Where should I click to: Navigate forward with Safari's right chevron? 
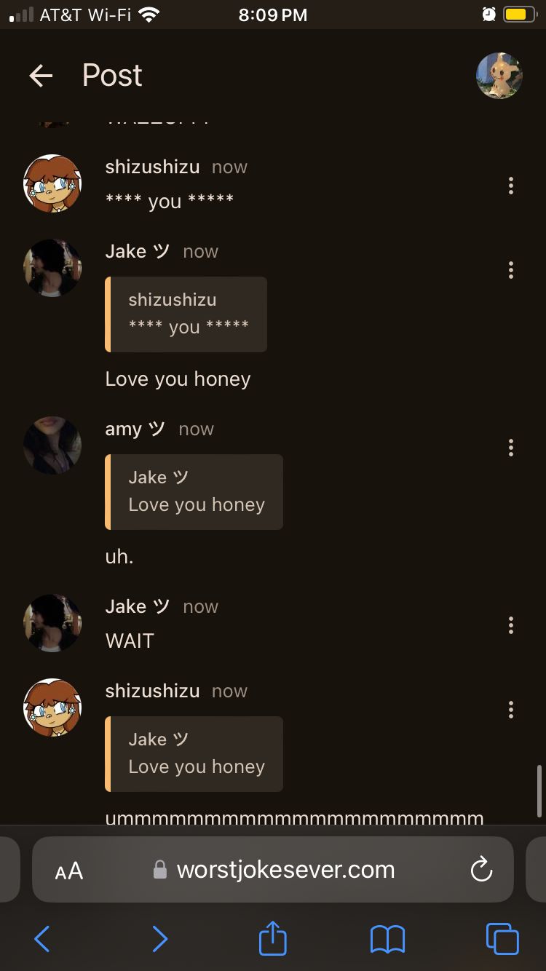159,939
